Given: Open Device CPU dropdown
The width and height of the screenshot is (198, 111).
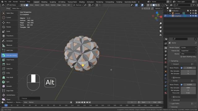Looking at the screenshot, I should coord(188,54).
